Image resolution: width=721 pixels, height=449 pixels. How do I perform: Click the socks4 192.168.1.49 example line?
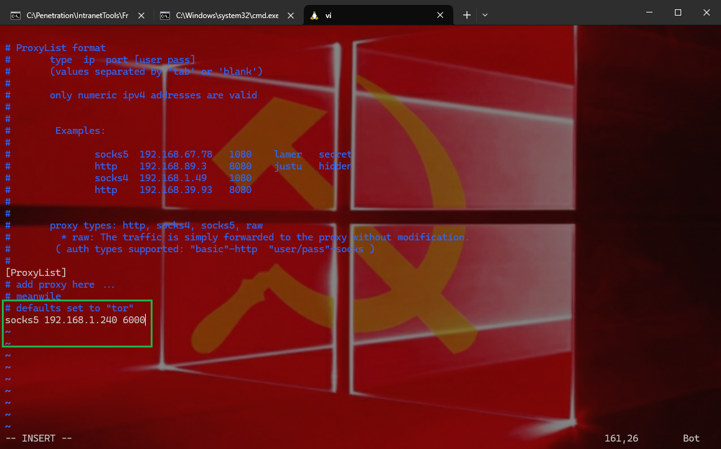(x=173, y=178)
